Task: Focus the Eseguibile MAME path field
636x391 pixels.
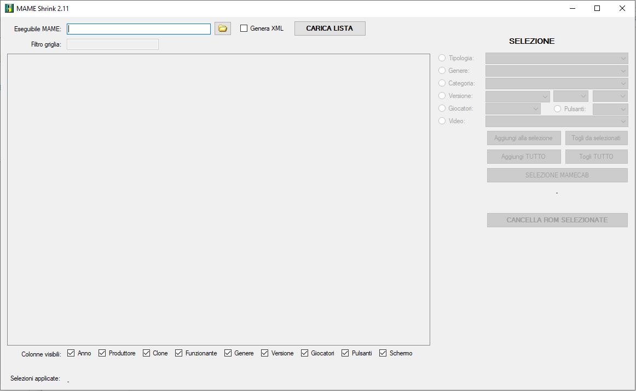Action: tap(138, 29)
